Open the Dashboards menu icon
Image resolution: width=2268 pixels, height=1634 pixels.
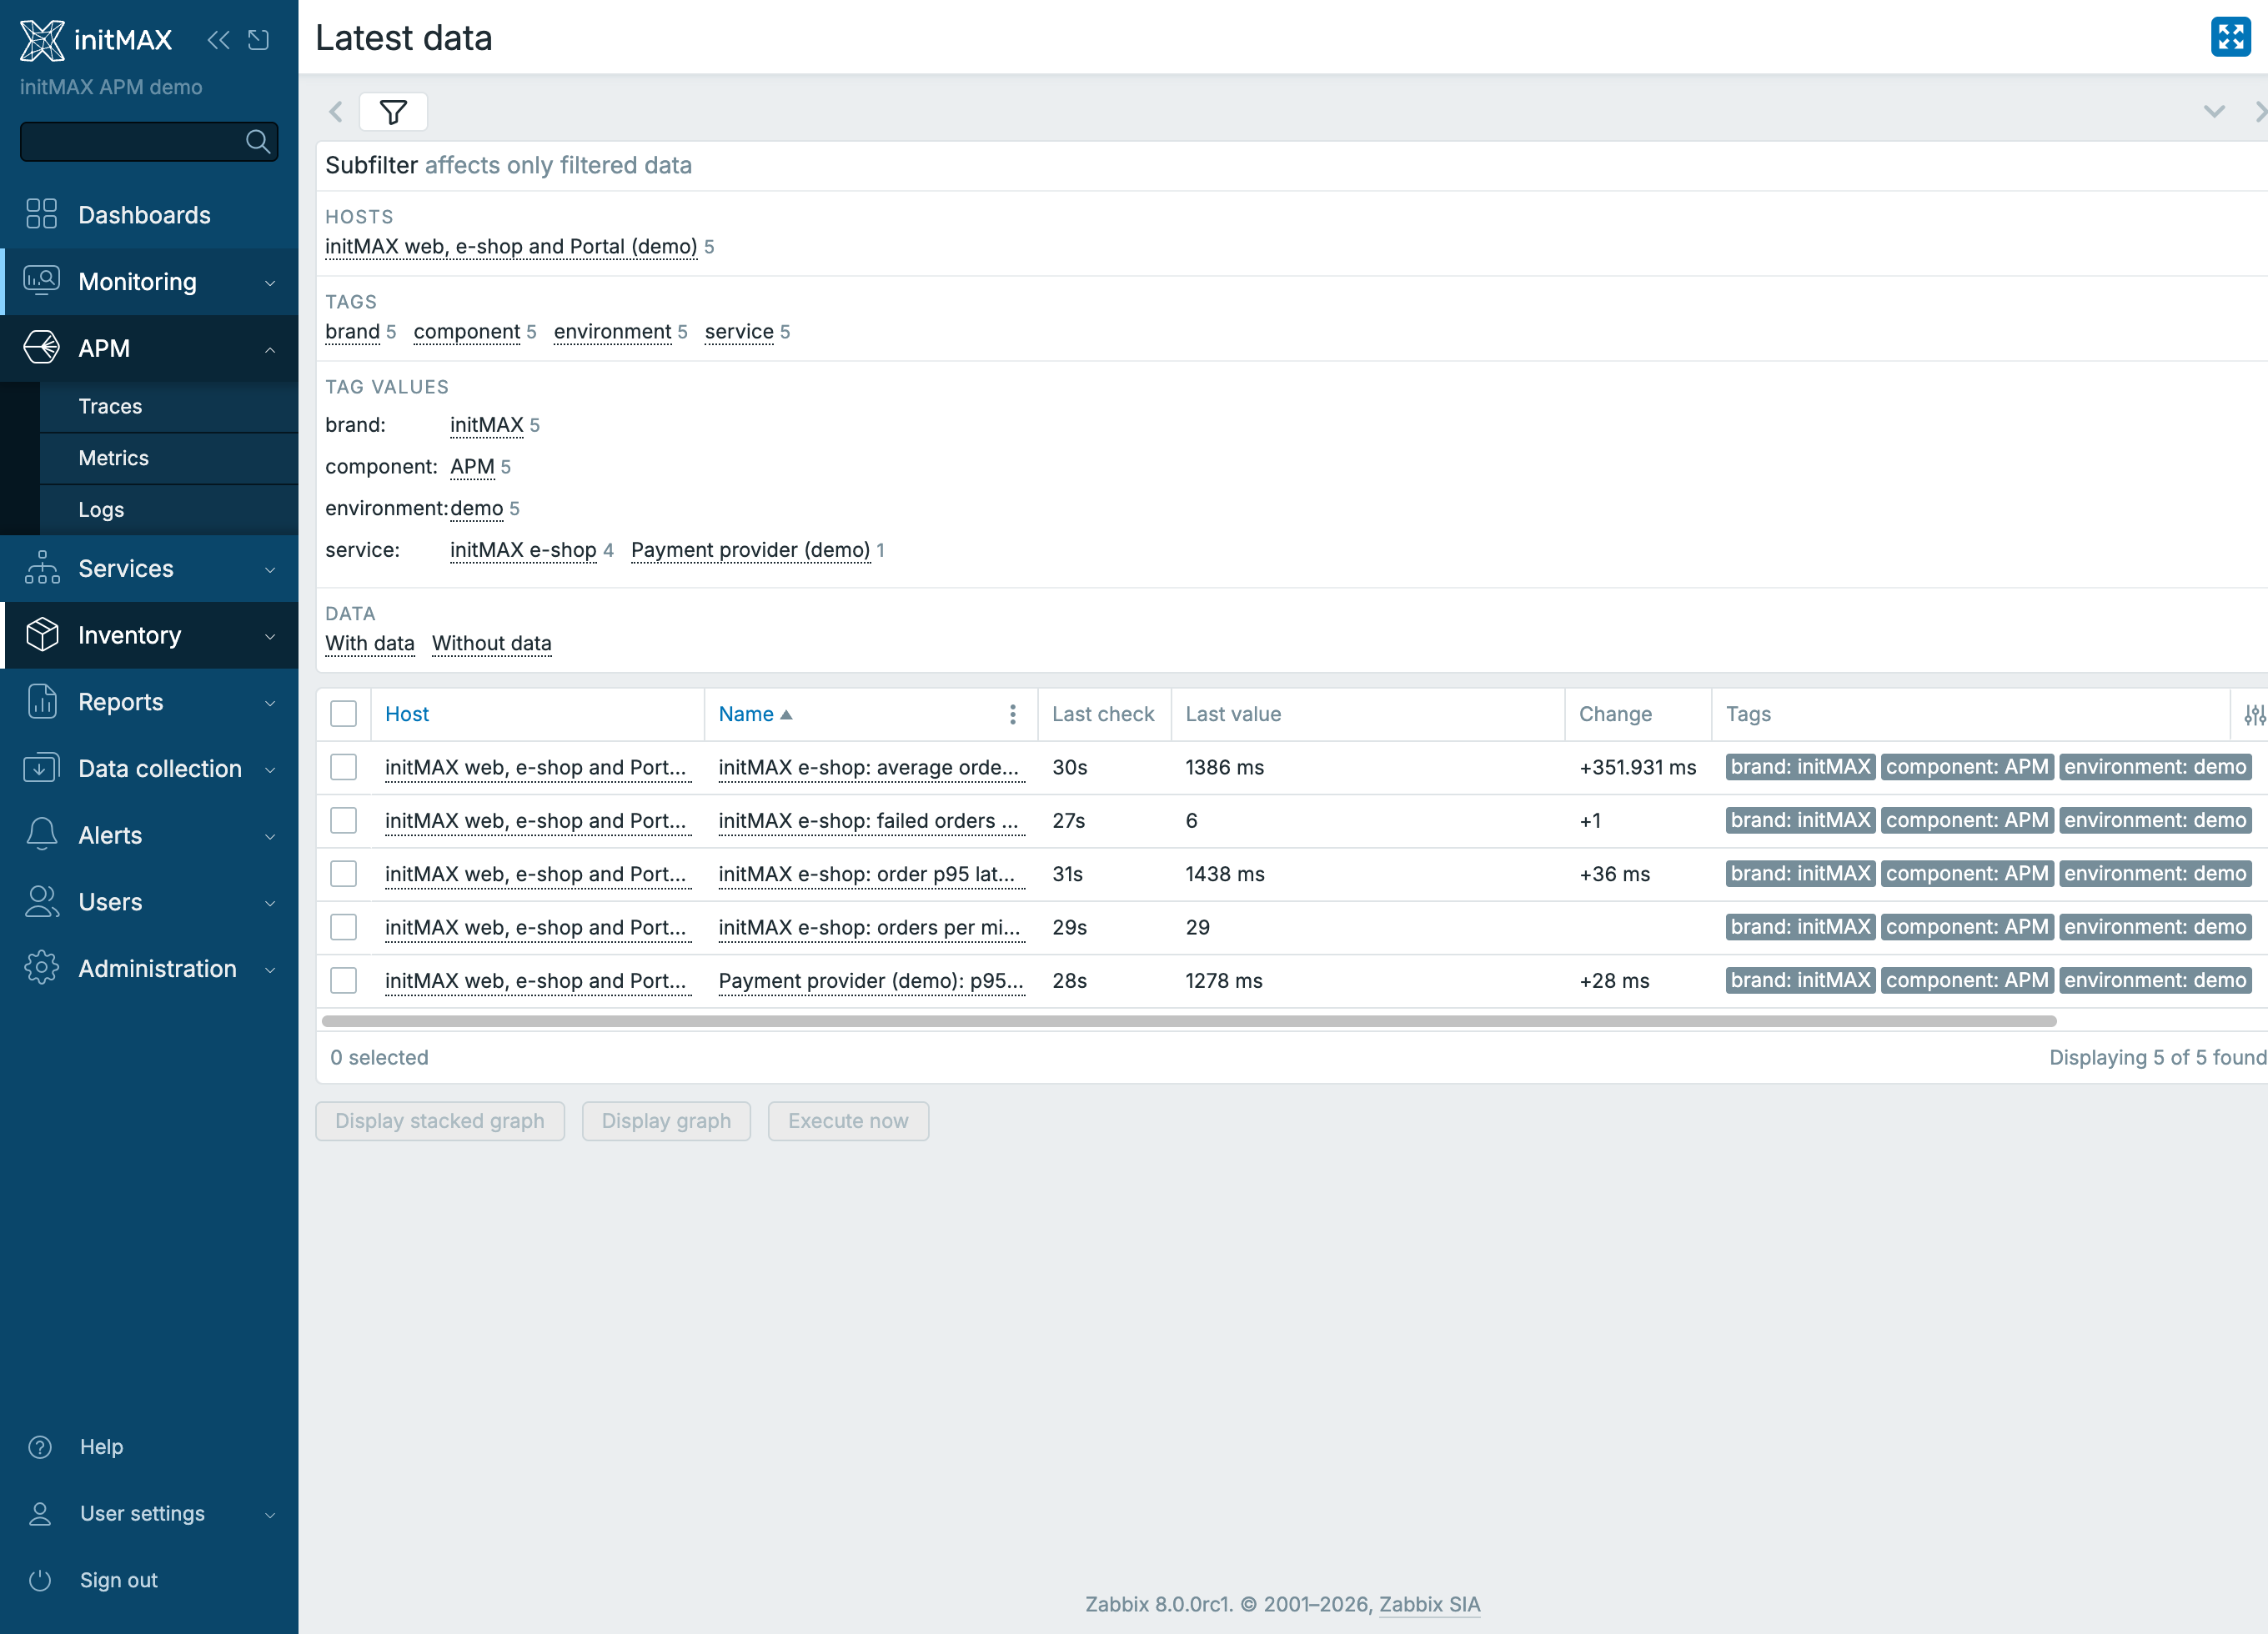(41, 214)
